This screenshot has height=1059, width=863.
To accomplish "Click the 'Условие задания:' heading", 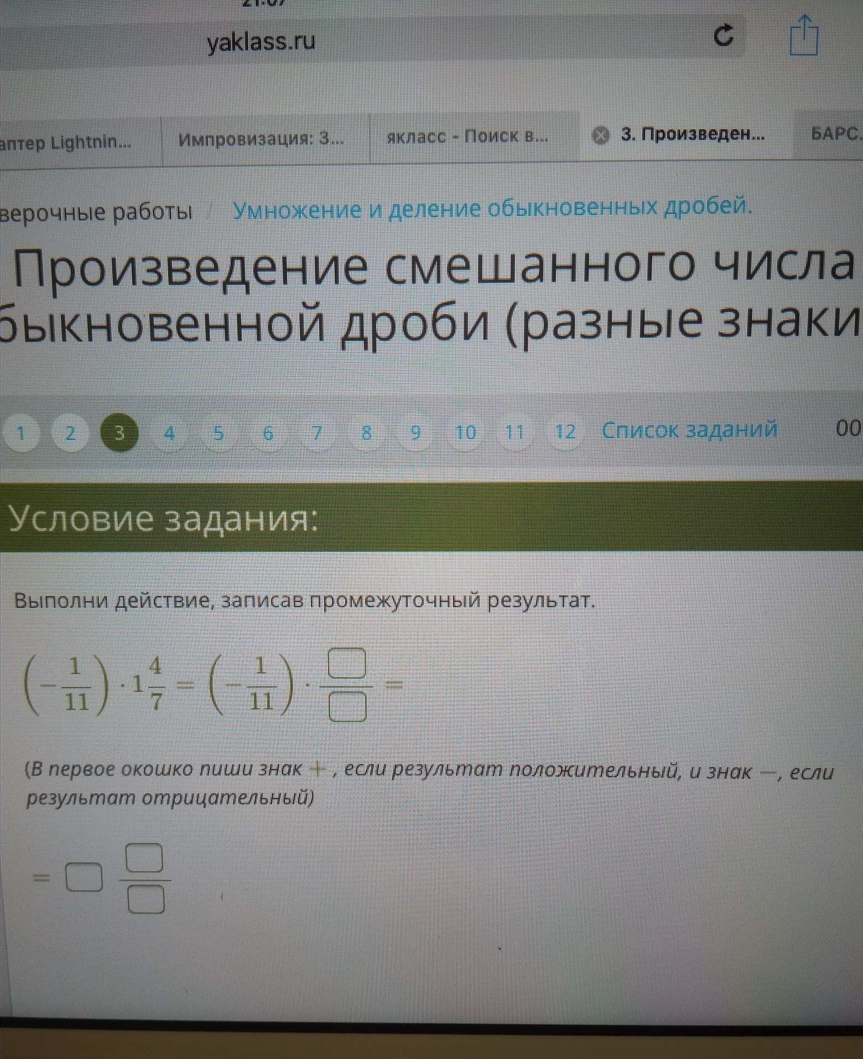I will tap(163, 519).
